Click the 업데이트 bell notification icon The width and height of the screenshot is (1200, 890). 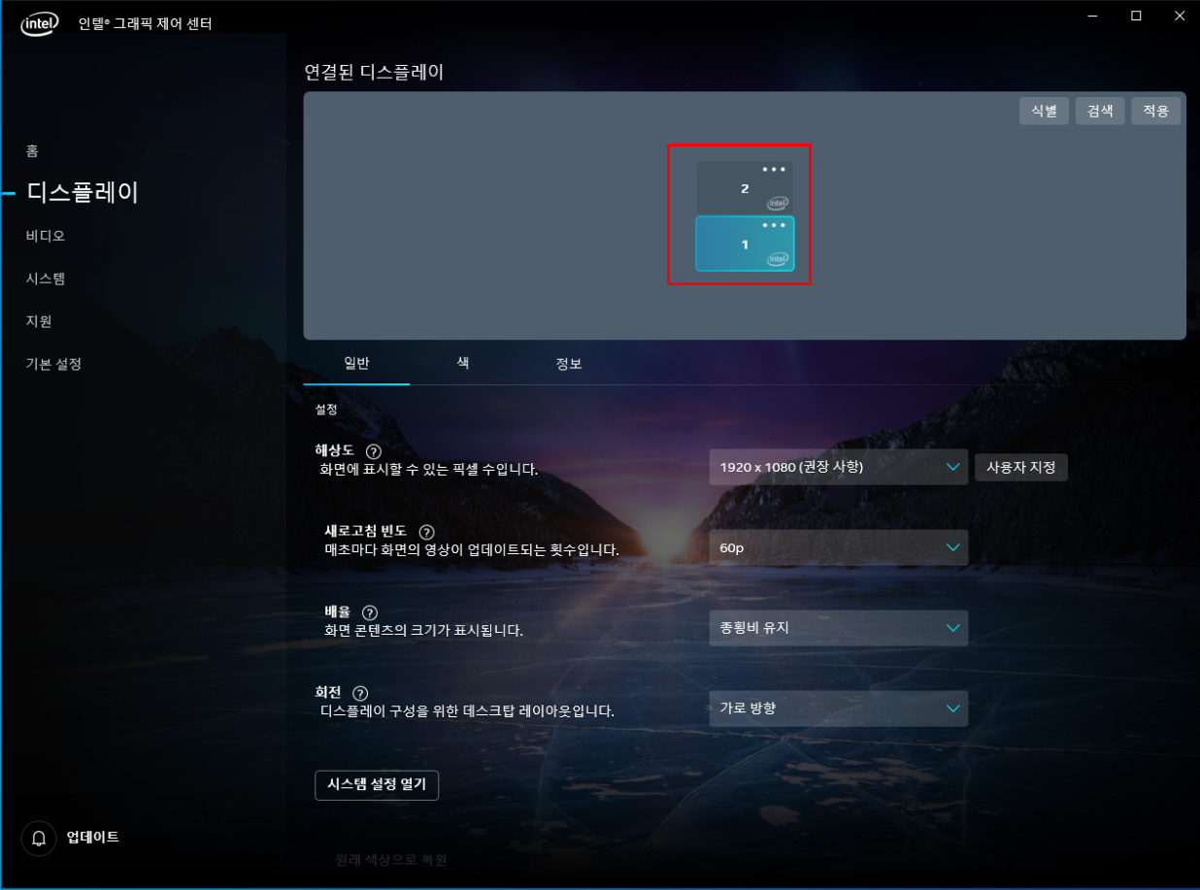pyautogui.click(x=38, y=838)
